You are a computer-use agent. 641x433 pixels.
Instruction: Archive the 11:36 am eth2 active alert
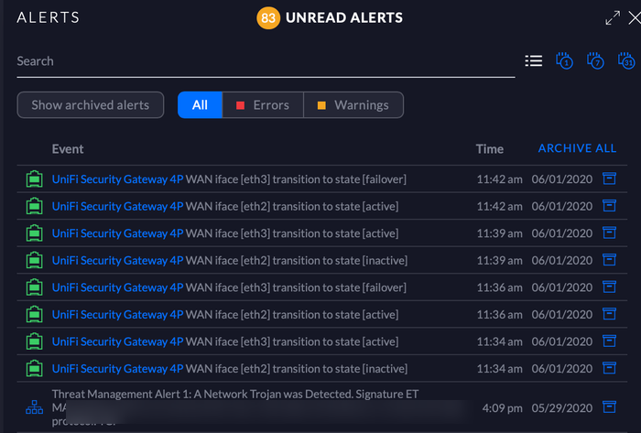click(x=609, y=314)
